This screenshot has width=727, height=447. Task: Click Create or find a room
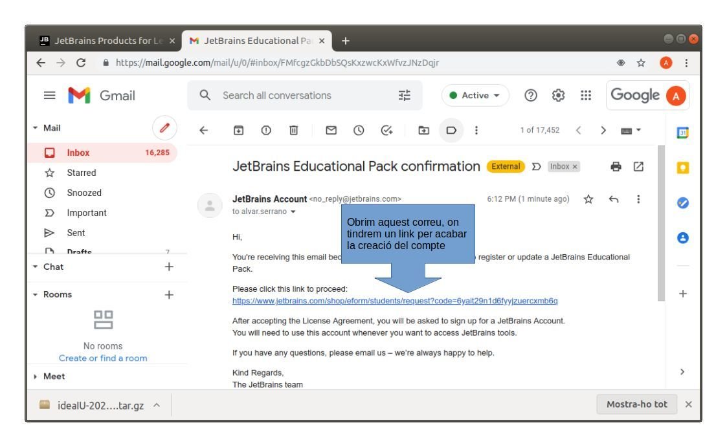[103, 358]
